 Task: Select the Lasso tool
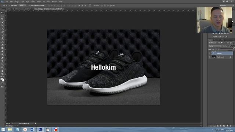coord(2,19)
